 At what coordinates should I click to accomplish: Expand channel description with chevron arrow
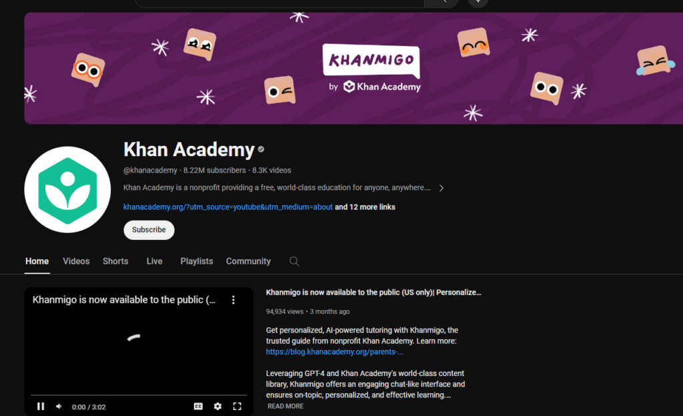pyautogui.click(x=442, y=188)
